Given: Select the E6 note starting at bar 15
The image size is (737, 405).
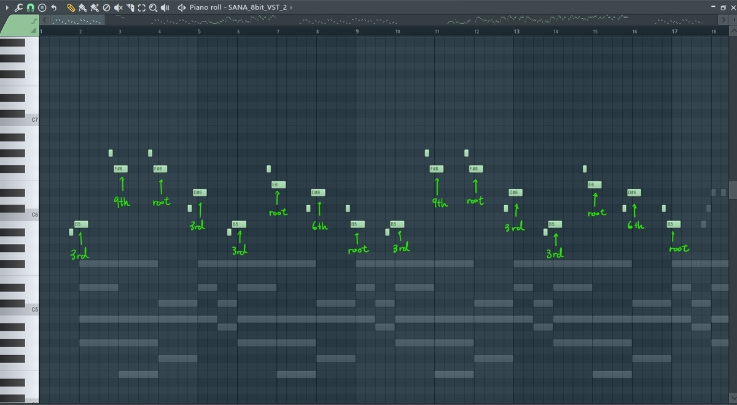Looking at the screenshot, I should pyautogui.click(x=595, y=184).
